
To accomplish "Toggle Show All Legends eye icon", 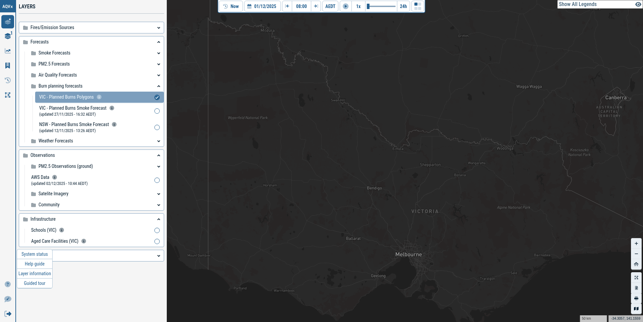I will [x=638, y=4].
